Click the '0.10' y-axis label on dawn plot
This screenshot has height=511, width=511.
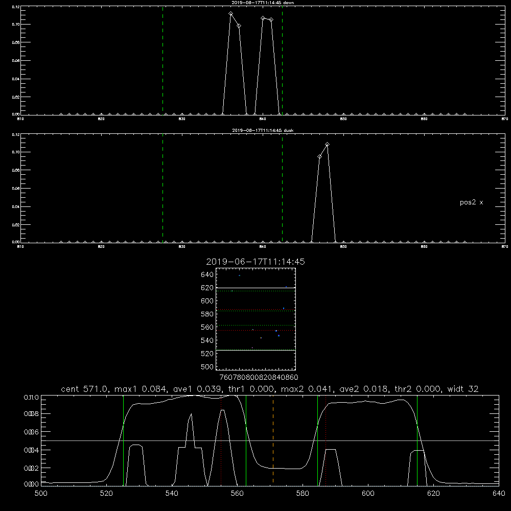16,25
